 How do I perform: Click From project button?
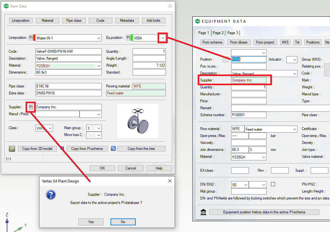(x=265, y=42)
